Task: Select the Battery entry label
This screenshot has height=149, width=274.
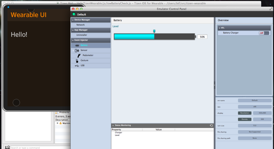Action: click(84, 45)
